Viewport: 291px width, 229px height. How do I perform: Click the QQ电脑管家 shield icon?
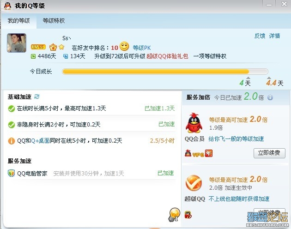pos(12,173)
